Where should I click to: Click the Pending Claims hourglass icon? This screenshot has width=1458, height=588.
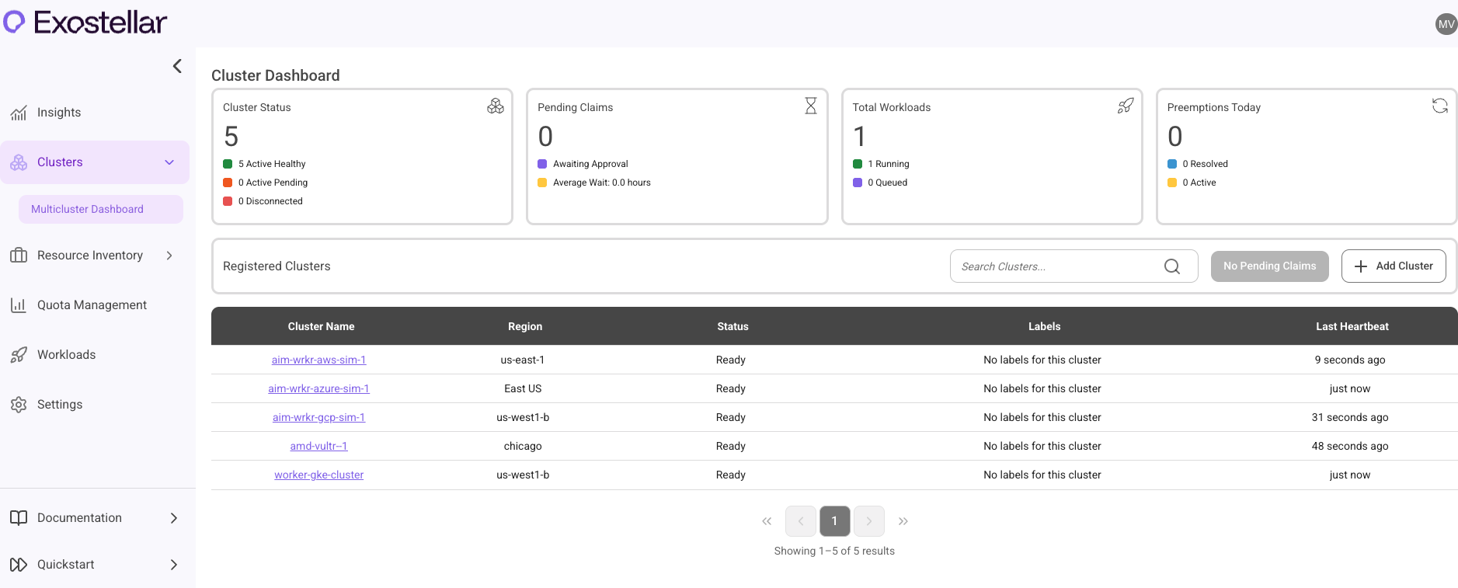click(x=811, y=106)
